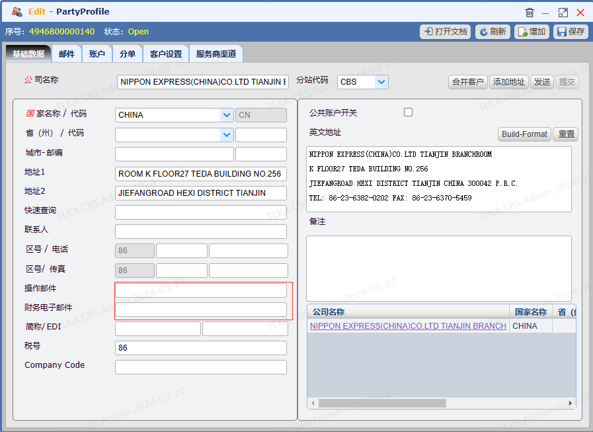
Task: Click the grid scroll right arrow
Action: click(x=571, y=404)
